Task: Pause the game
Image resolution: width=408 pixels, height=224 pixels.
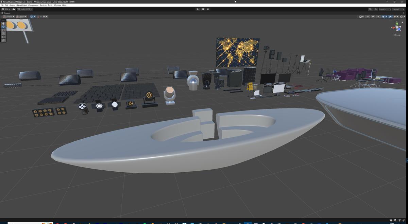Action: coord(203,9)
